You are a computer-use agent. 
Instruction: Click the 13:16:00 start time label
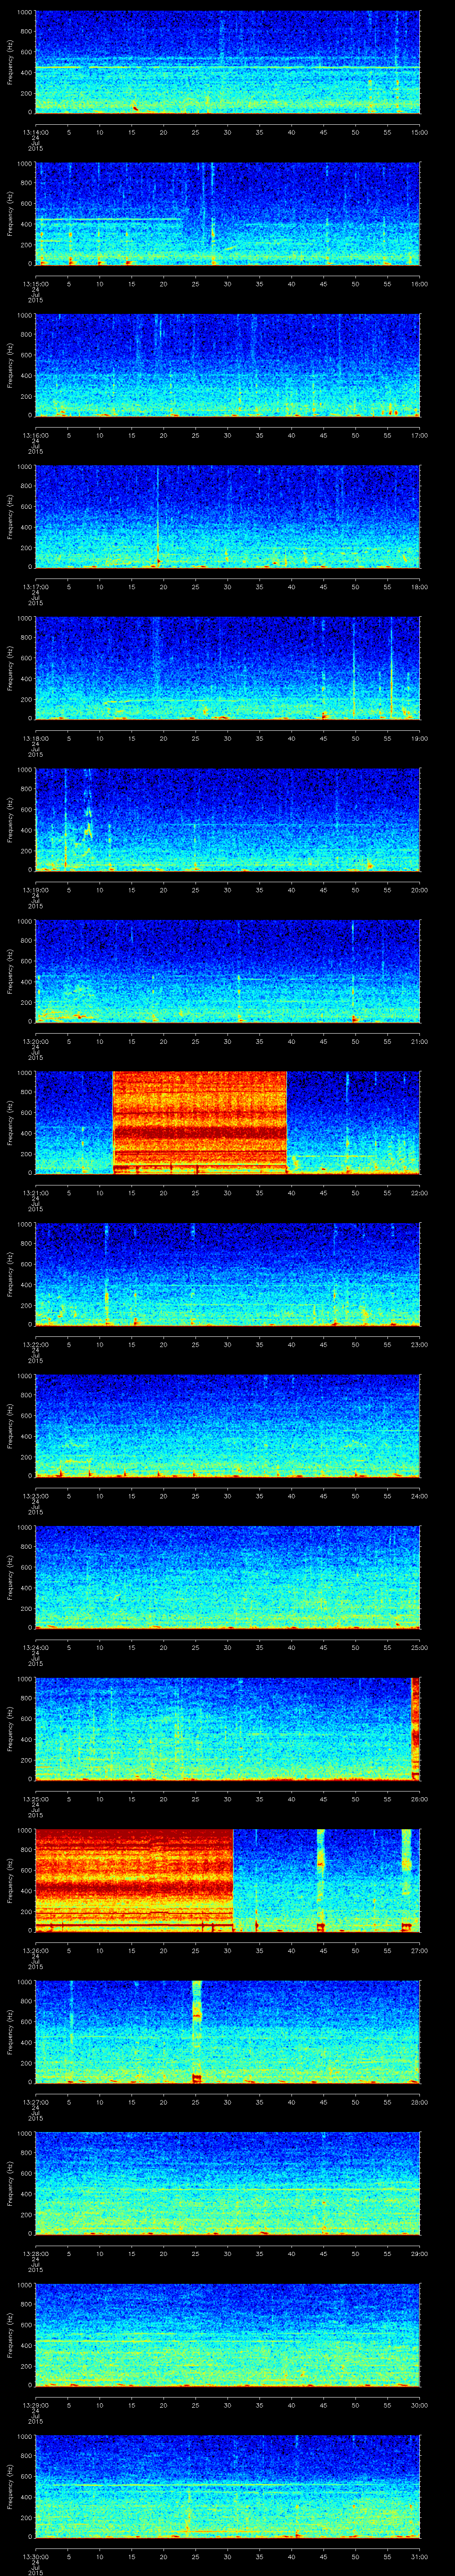pyautogui.click(x=35, y=435)
